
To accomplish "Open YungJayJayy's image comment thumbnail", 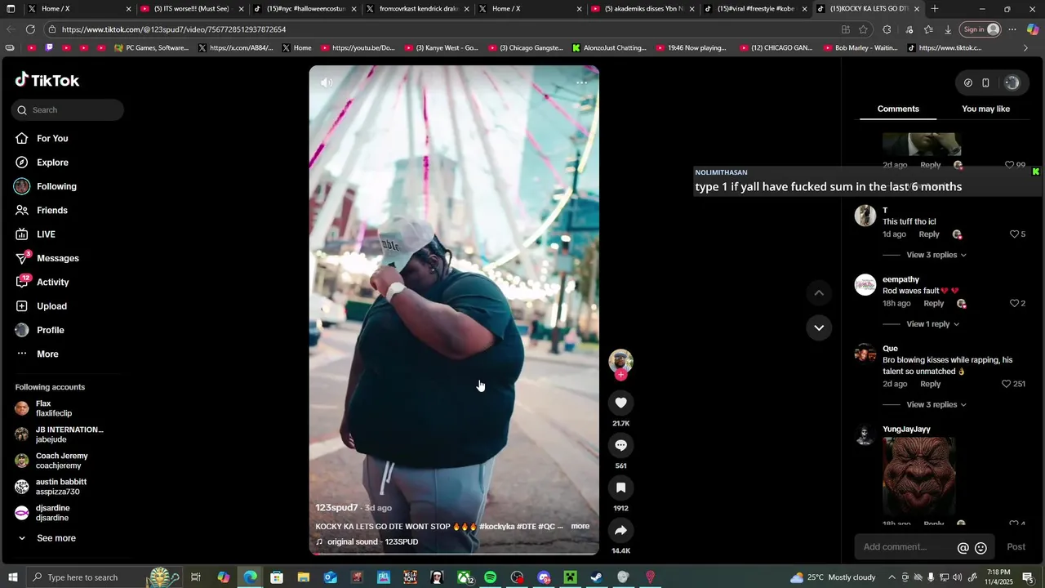I will [x=918, y=476].
